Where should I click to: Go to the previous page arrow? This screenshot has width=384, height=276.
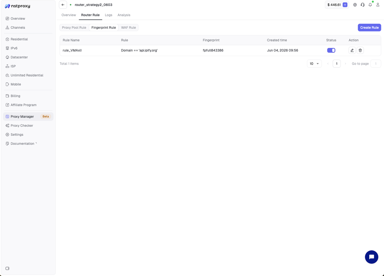328,64
